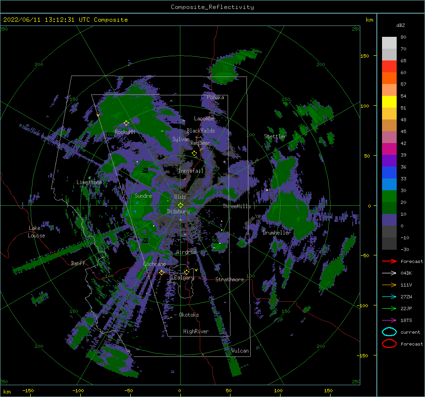
Task: Click the green 22JP arrow in the legend
Action: point(389,308)
